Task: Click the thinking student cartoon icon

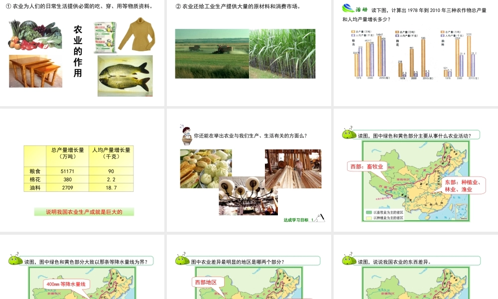Action: point(186,135)
